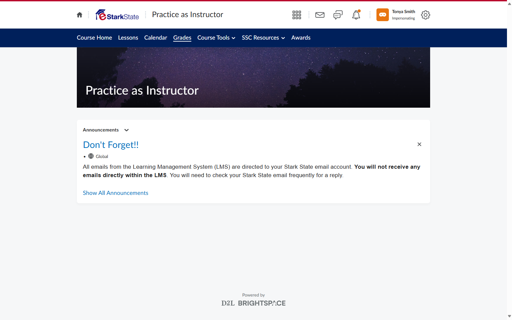
Task: Open the Select a course waffle grid
Action: (x=297, y=15)
